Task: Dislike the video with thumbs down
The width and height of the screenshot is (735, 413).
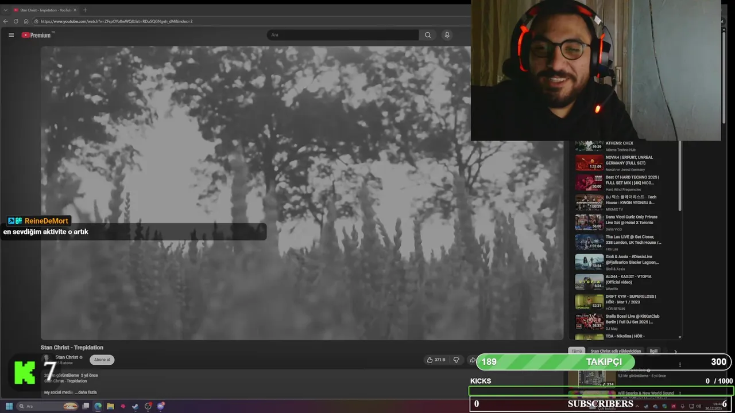Action: click(x=457, y=360)
